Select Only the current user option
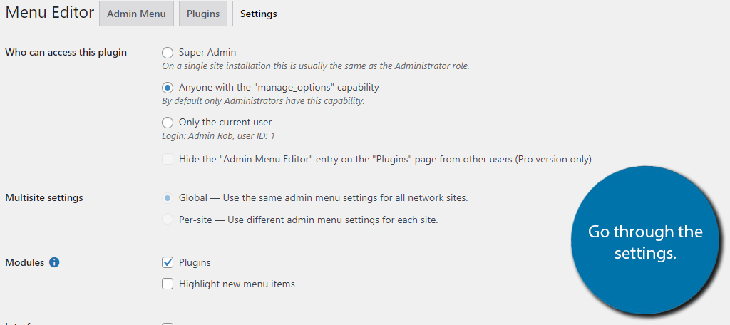The width and height of the screenshot is (730, 325). [x=168, y=122]
